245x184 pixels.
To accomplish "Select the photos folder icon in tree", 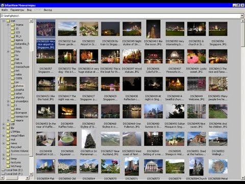I will coord(13,86).
